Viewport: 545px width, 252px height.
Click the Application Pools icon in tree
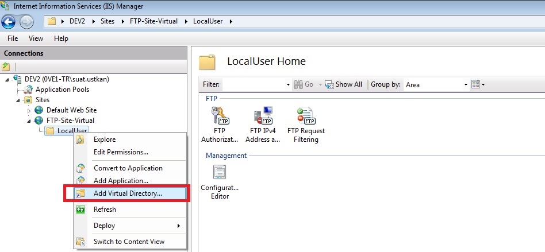[29, 90]
